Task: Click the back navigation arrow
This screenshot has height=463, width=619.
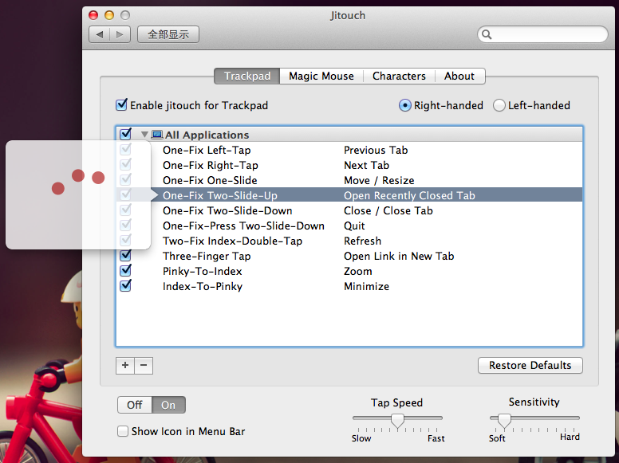Action: coord(100,34)
